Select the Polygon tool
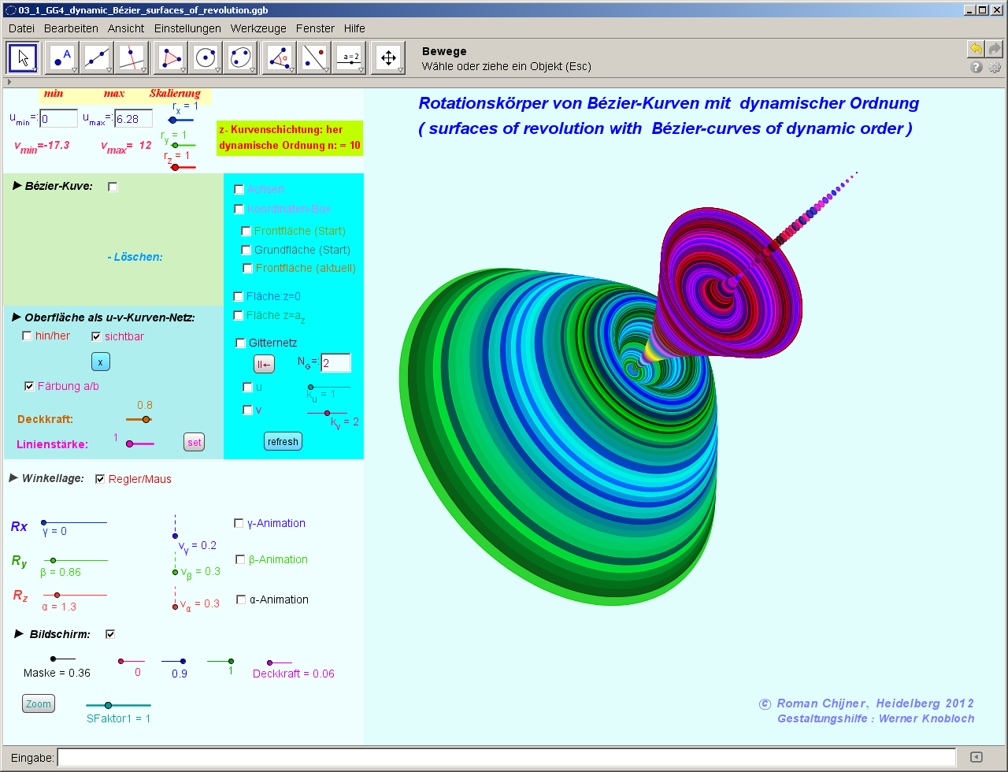Viewport: 1008px width, 772px height. tap(171, 58)
